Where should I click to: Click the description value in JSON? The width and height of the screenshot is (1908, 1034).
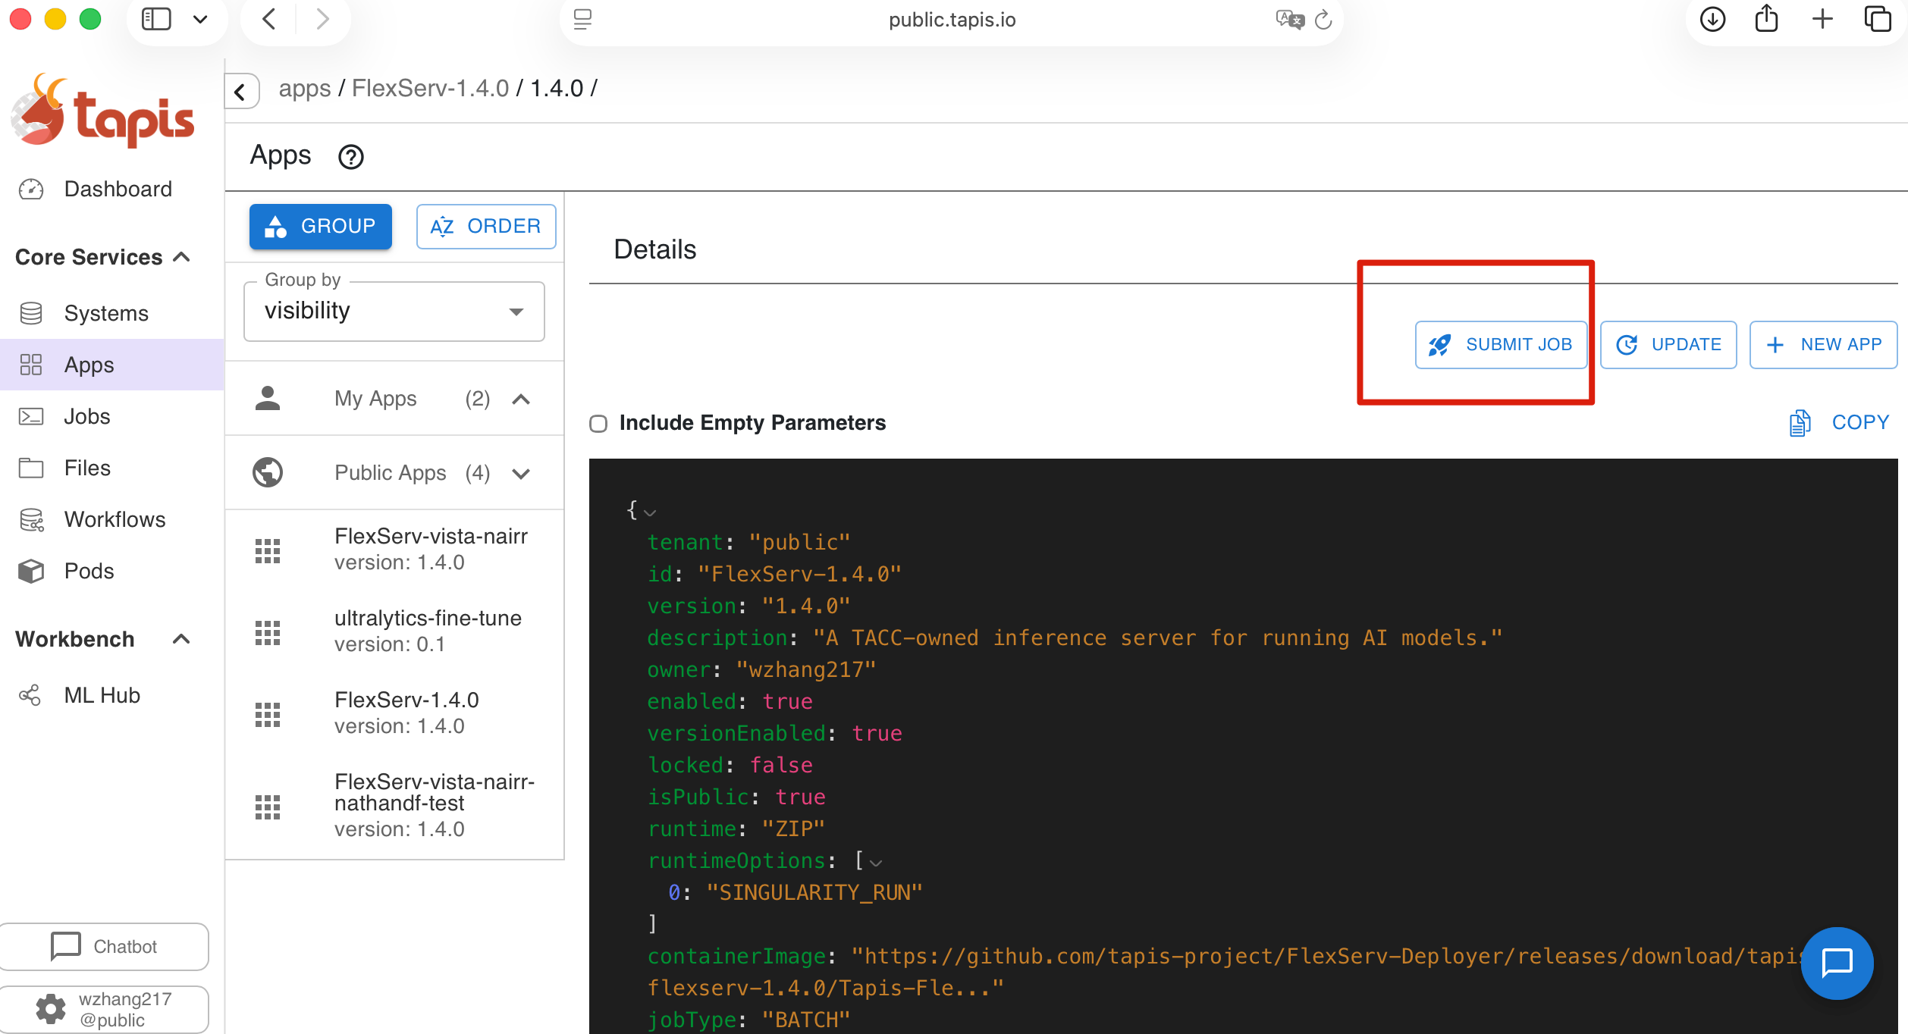click(1157, 638)
